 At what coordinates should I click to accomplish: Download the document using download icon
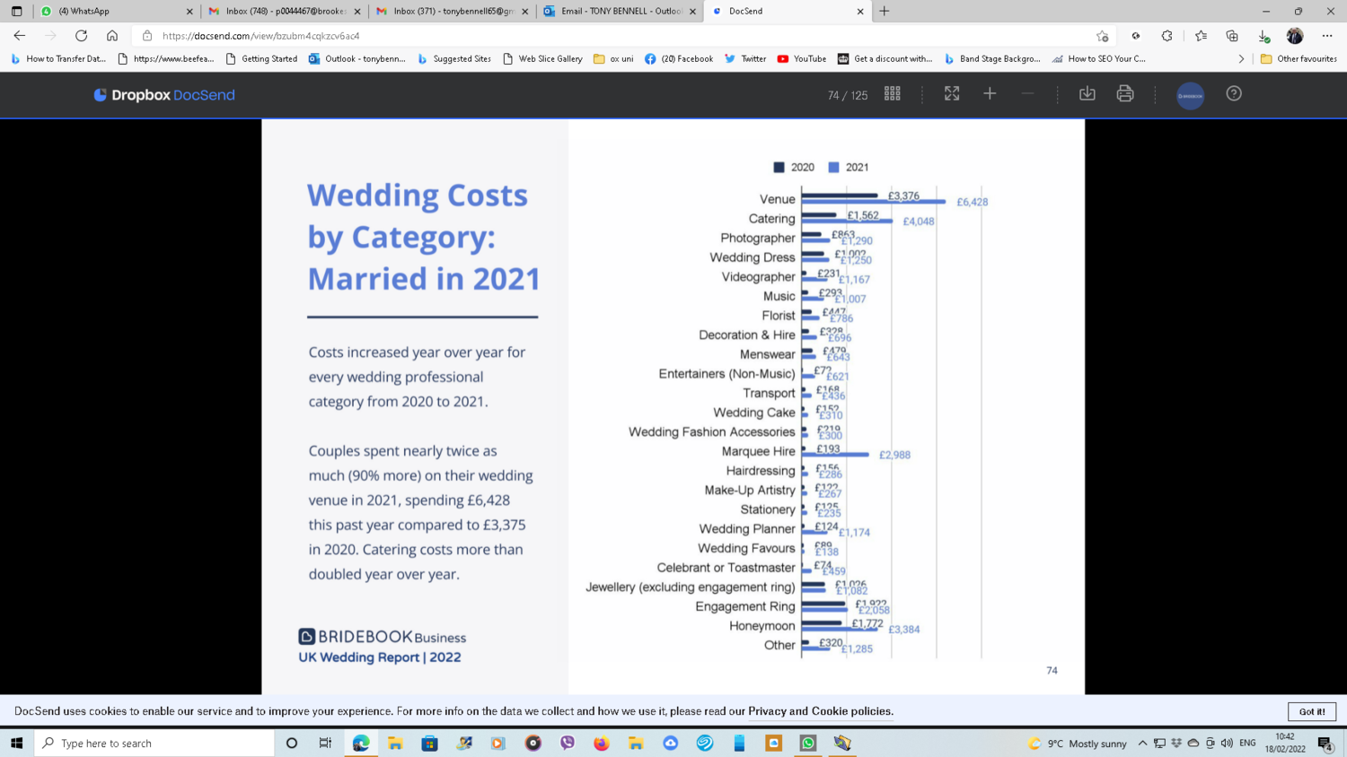[1087, 94]
